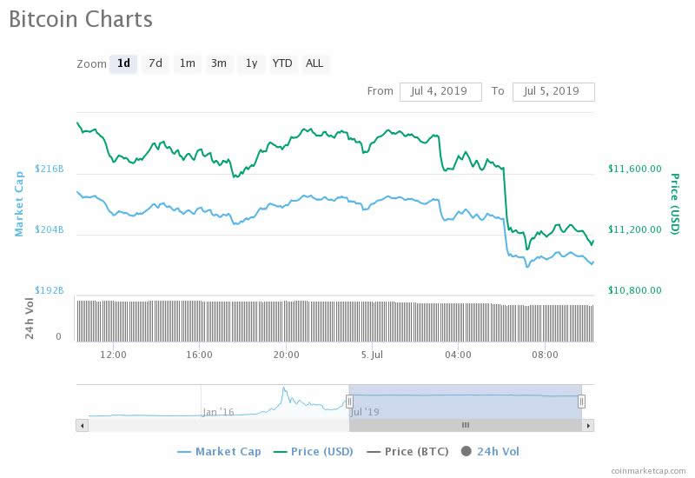Click navigator scrollbar right arrow
Screen dimensions: 695x478
point(588,425)
